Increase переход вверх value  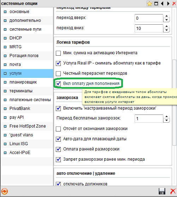(166, 16)
